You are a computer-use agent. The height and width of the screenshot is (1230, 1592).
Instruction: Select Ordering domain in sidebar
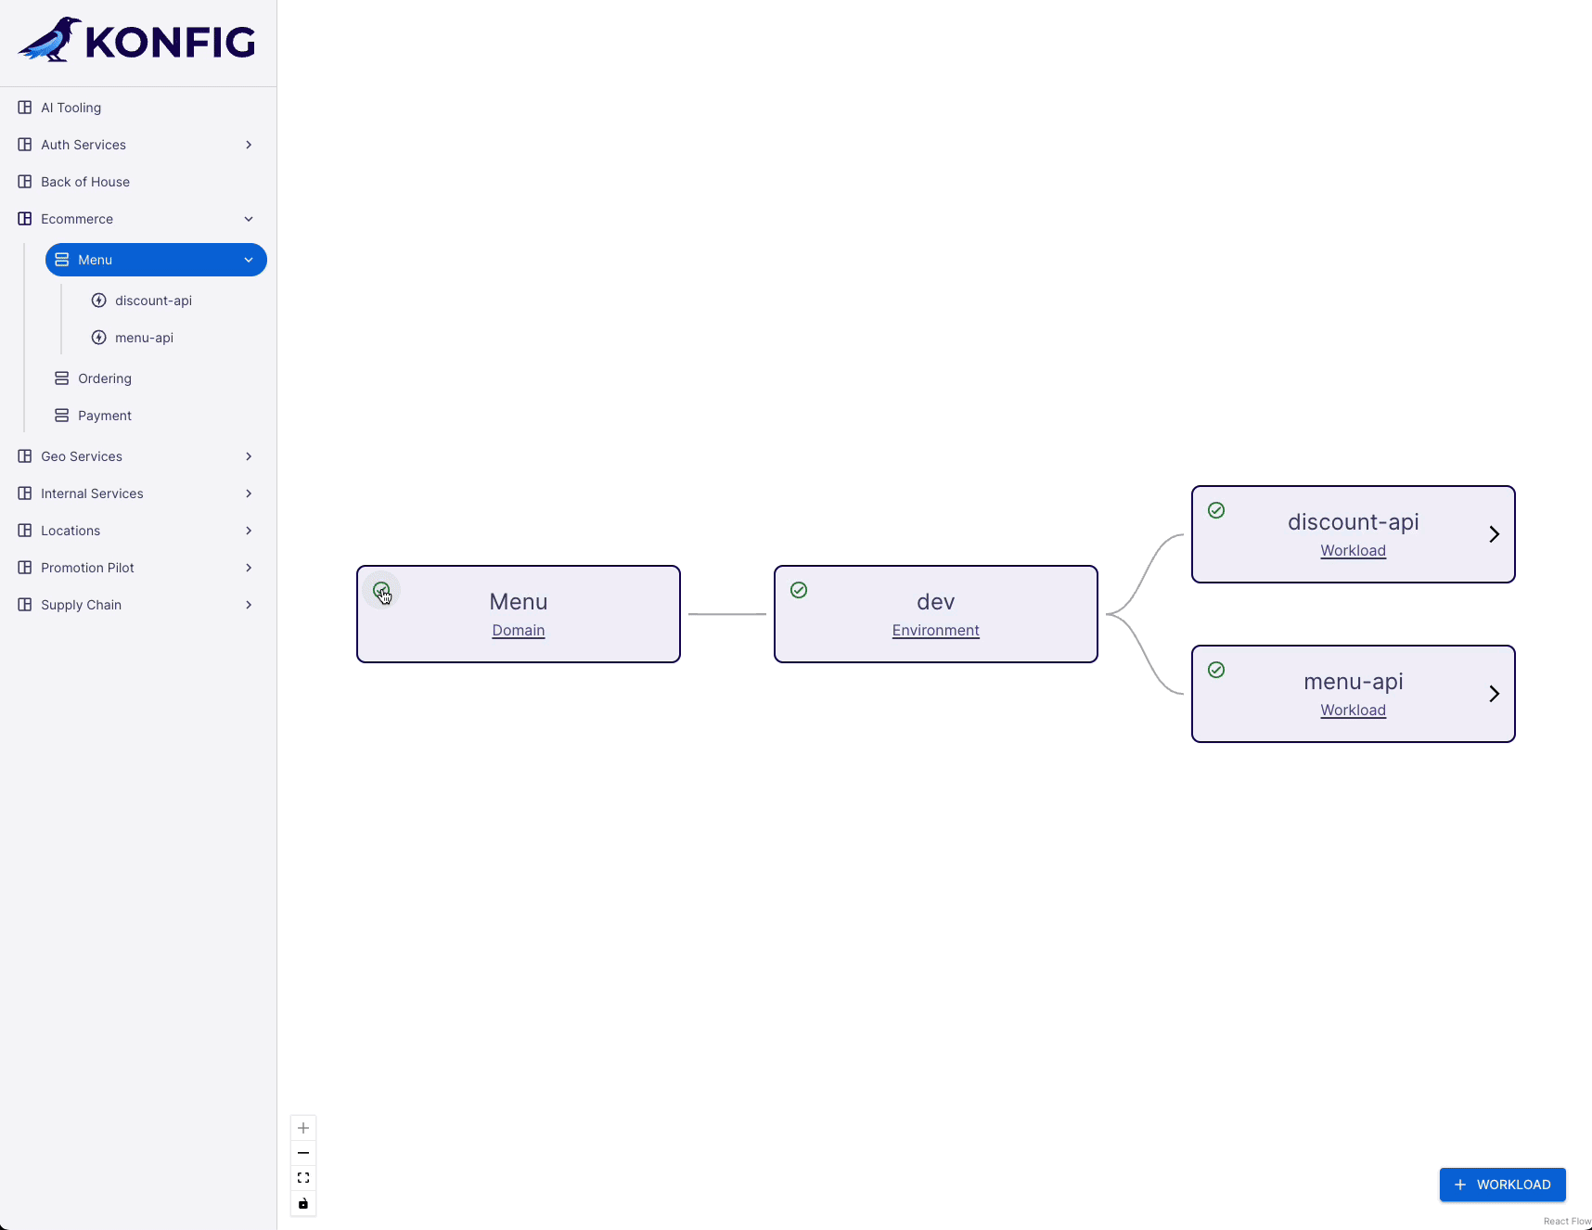coord(105,378)
